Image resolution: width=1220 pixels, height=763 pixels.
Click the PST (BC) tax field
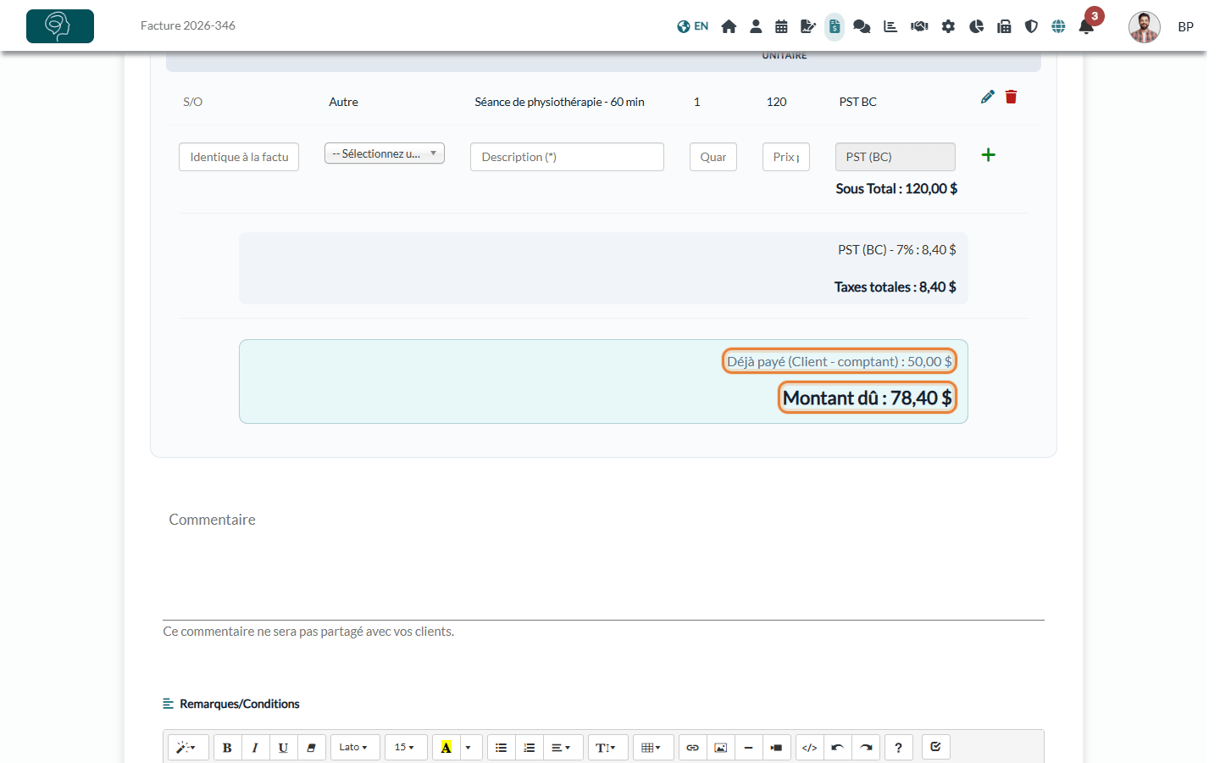[896, 157]
